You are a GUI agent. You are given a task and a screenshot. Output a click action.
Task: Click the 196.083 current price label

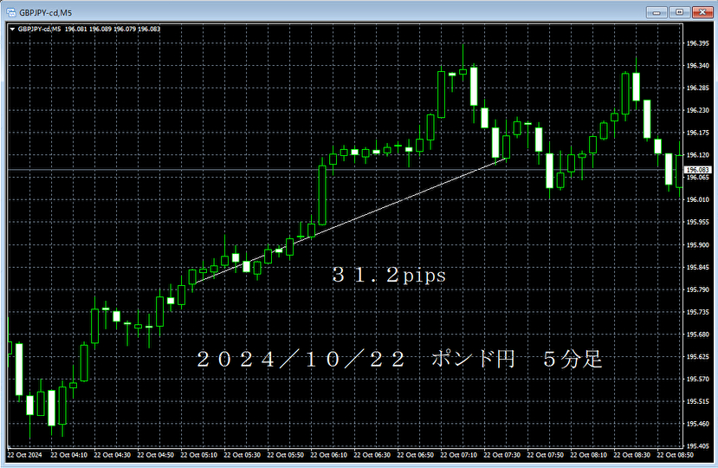point(697,170)
